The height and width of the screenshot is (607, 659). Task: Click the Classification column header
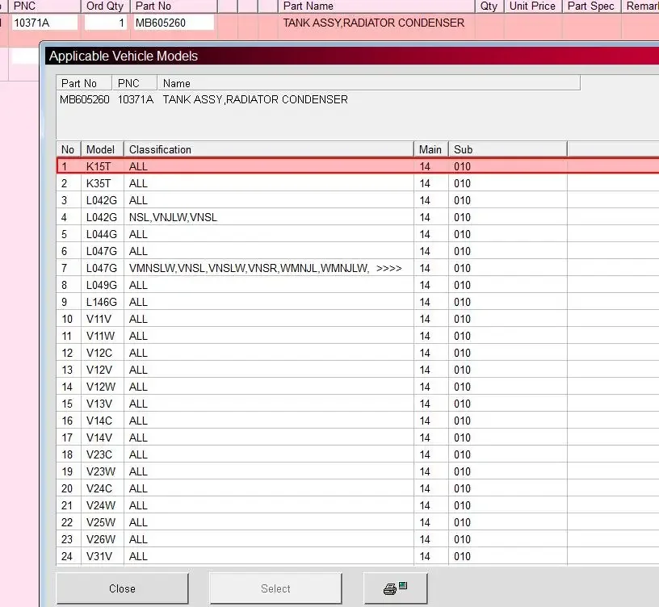(269, 149)
